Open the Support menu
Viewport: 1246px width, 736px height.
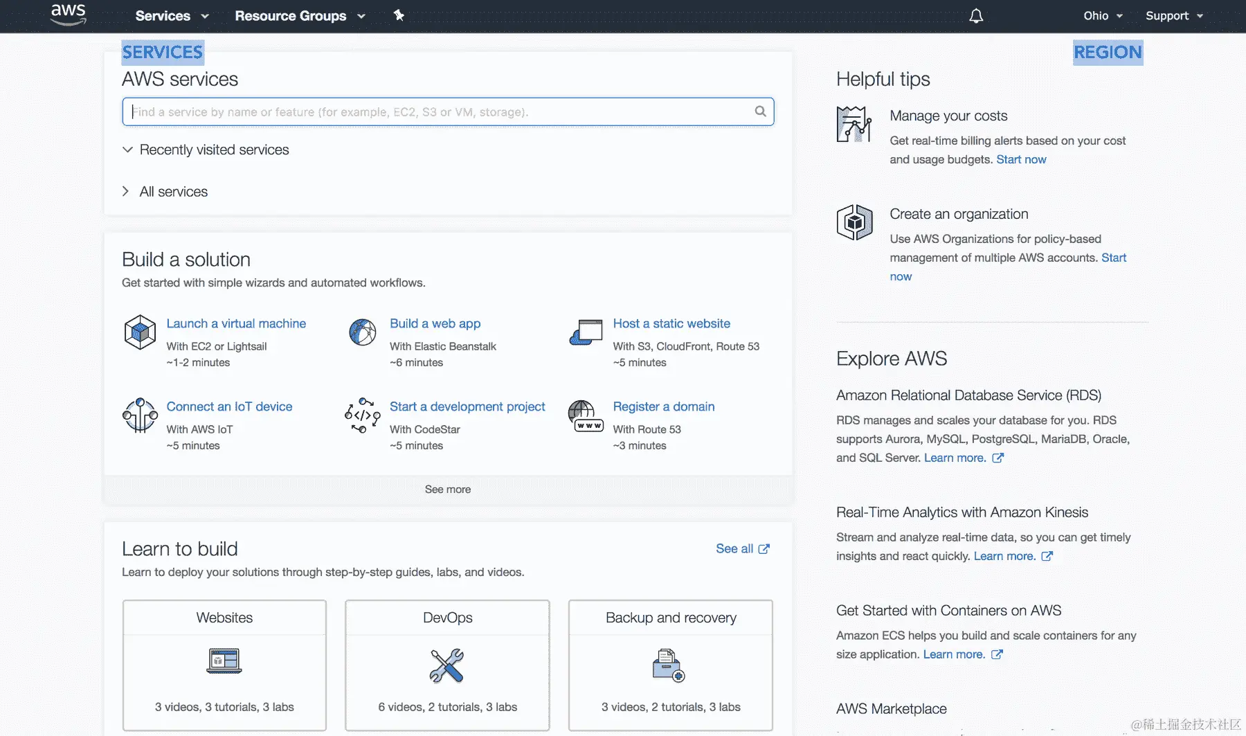(1174, 16)
